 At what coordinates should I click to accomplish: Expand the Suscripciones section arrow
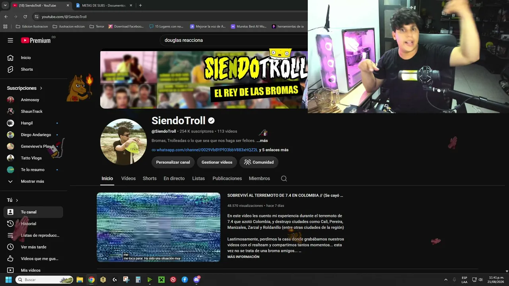(41, 88)
